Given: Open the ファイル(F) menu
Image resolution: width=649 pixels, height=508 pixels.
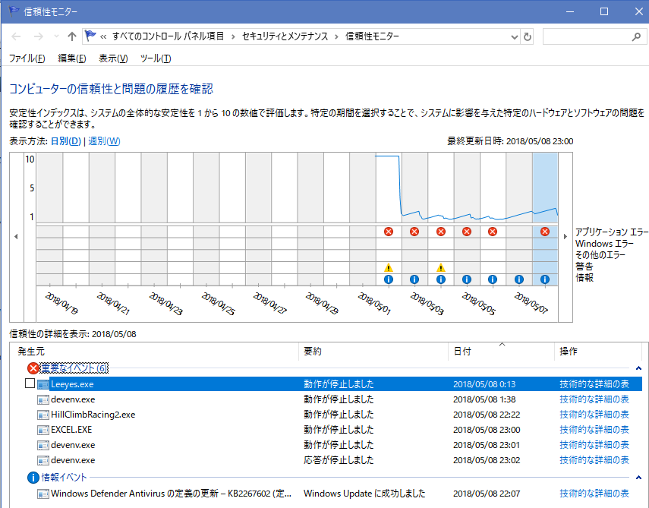Looking at the screenshot, I should coord(27,58).
